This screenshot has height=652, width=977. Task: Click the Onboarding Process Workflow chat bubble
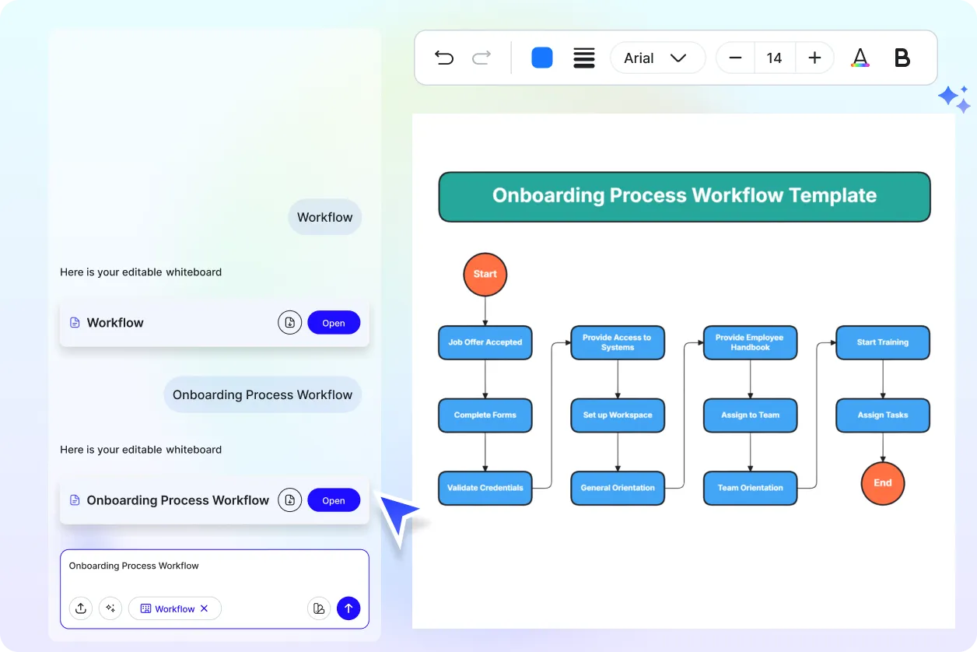(x=263, y=394)
